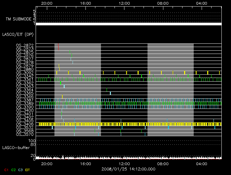Image resolution: width=231 pixels, height=175 pixels.
Task: Click the 08:00 tick on the bottom axis
Action: click(x=163, y=163)
